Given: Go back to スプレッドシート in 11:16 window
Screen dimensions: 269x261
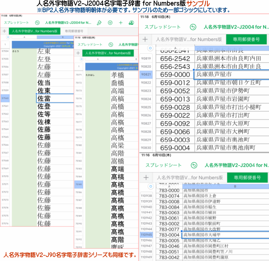Looking at the screenshot, I should coord(163,165).
